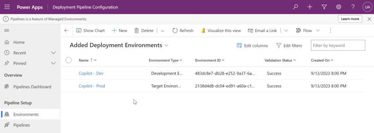Click Success status in Copilot - Prod row

pyautogui.click(x=274, y=86)
